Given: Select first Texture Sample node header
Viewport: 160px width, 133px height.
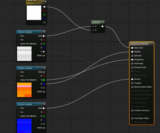Looking at the screenshot, I should (x=31, y=32).
